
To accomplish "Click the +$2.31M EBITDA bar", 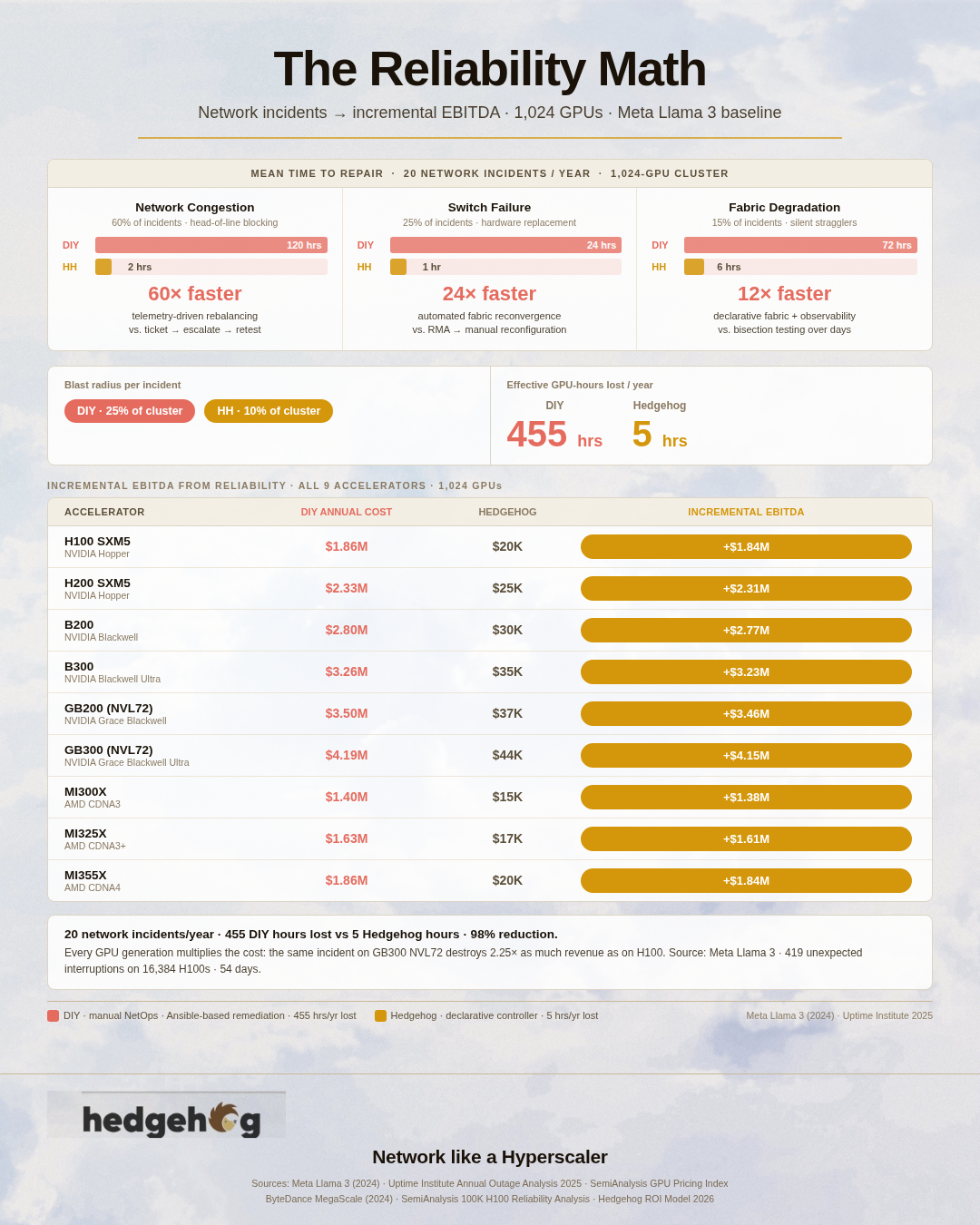I will 746,589.
